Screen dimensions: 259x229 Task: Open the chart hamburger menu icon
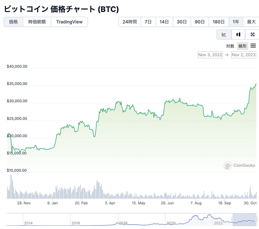[x=253, y=46]
